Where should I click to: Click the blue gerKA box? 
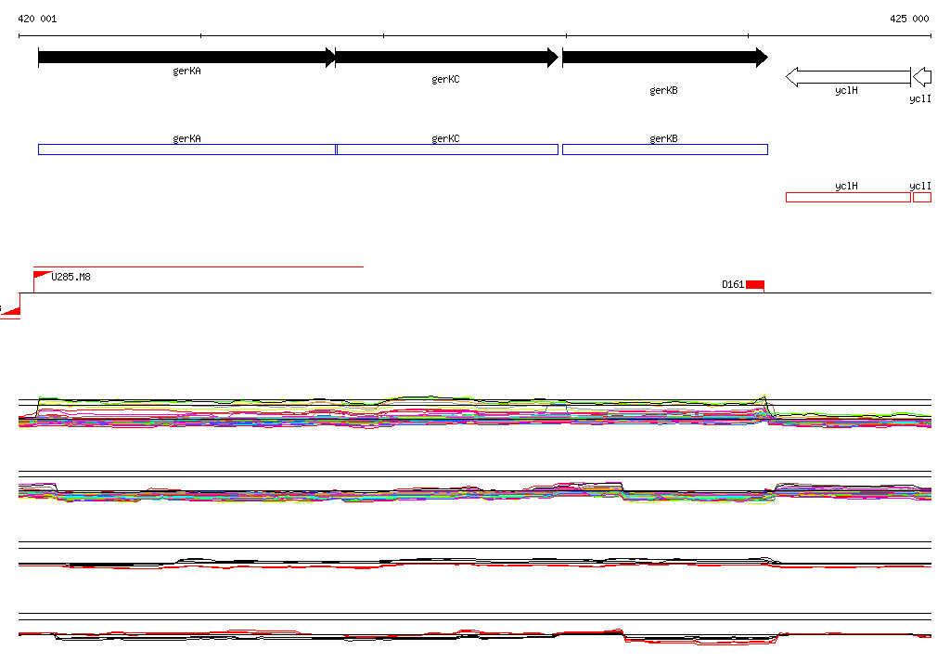point(186,149)
